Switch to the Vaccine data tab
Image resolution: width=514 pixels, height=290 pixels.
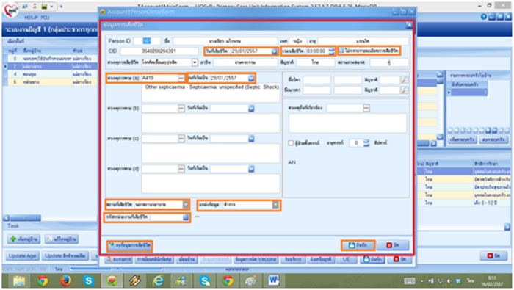coord(256,259)
